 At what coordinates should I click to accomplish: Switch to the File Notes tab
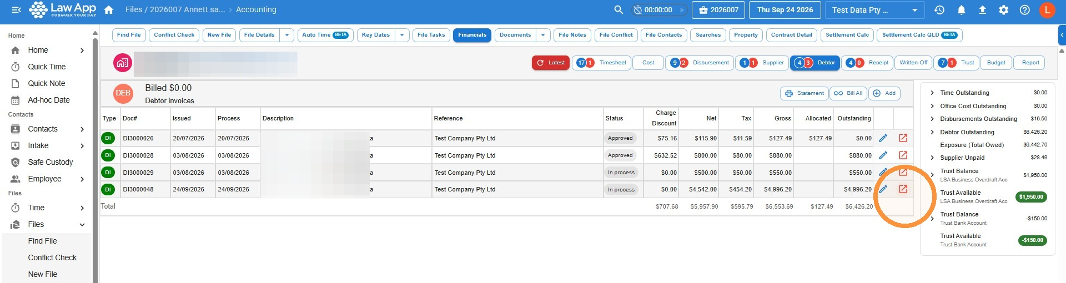coord(572,35)
